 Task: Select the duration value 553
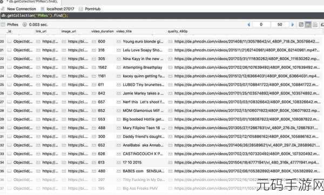click(x=102, y=119)
